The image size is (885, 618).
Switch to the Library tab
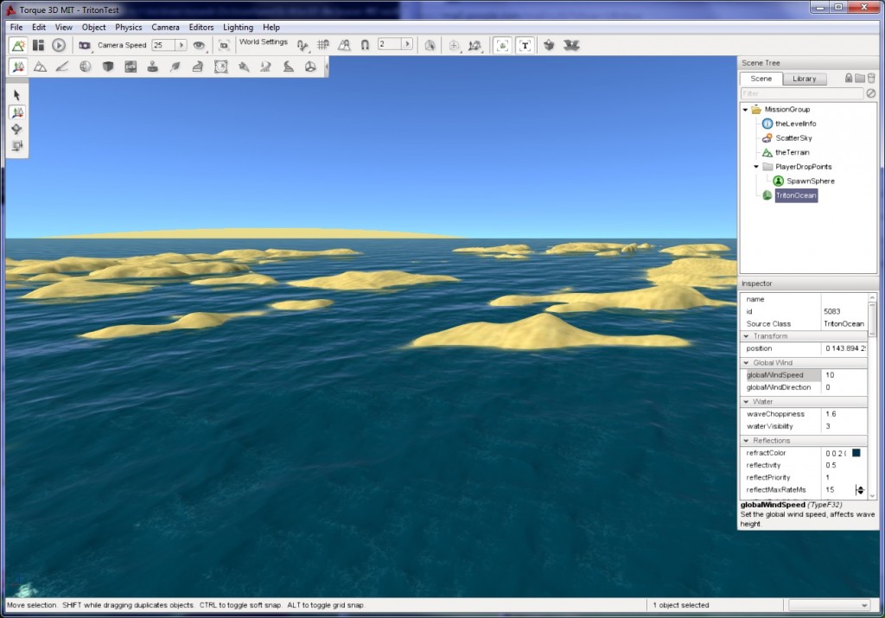coord(804,79)
